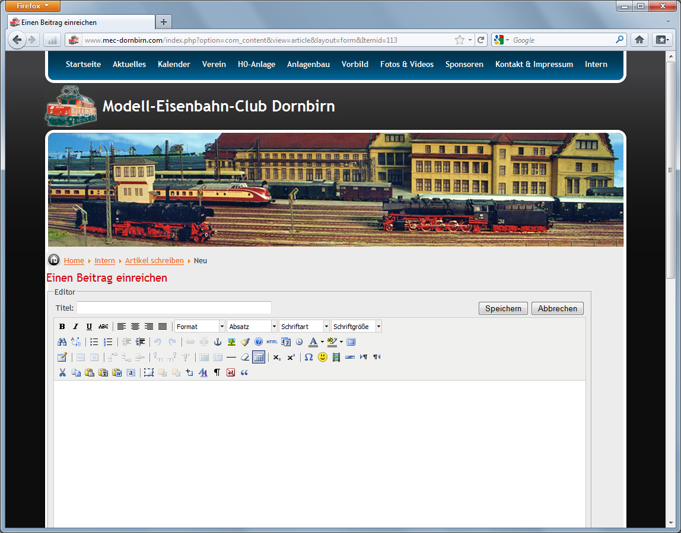Insert a blockquote
The width and height of the screenshot is (681, 533).
tap(244, 372)
